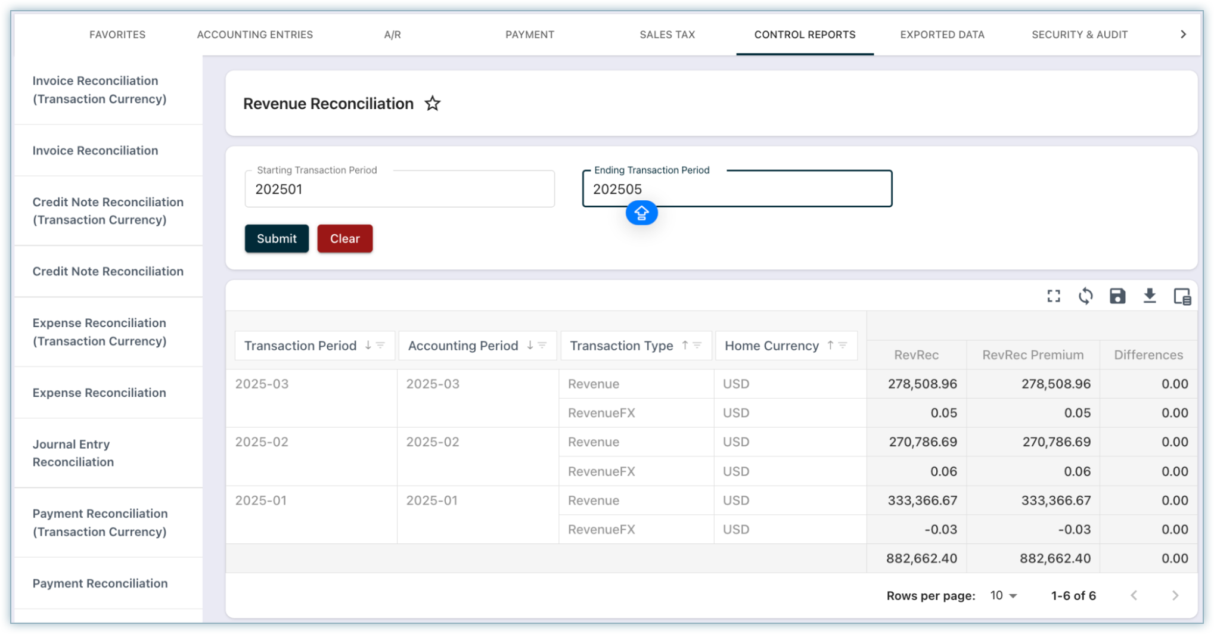Viewport: 1214px width, 634px height.
Task: Click the save icon above table
Action: 1117,296
